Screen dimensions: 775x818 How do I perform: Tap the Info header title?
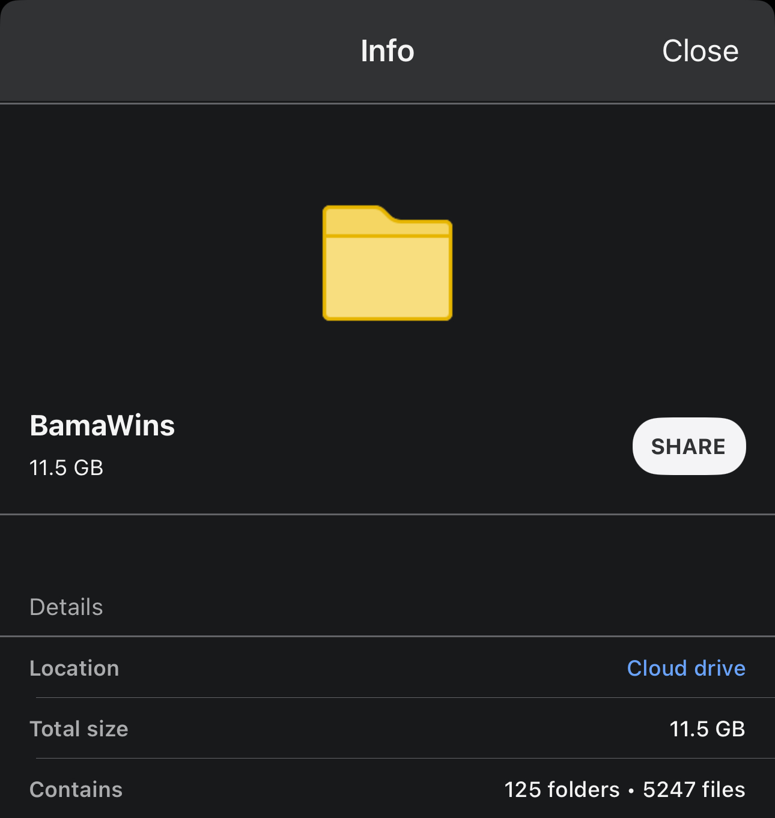[387, 51]
